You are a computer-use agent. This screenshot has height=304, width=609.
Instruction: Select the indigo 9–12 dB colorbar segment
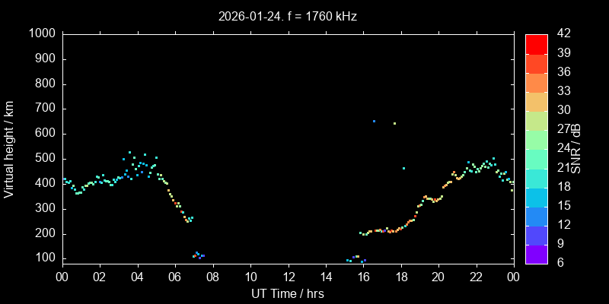pyautogui.click(x=537, y=236)
